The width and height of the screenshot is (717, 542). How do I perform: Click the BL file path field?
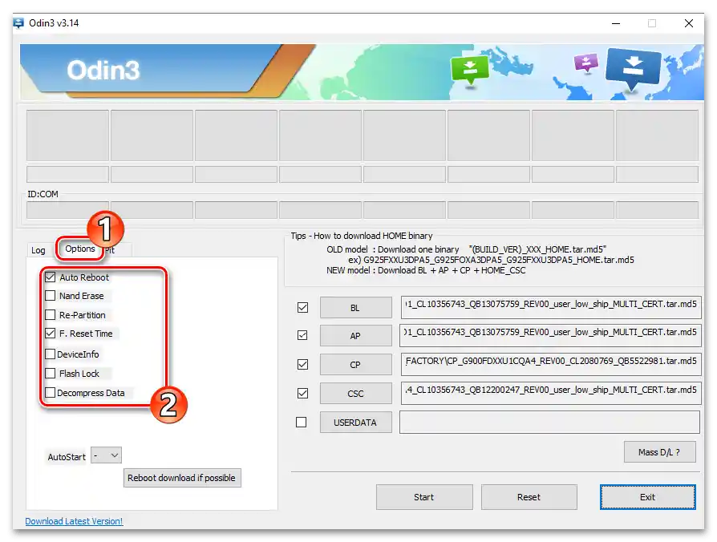tap(551, 307)
